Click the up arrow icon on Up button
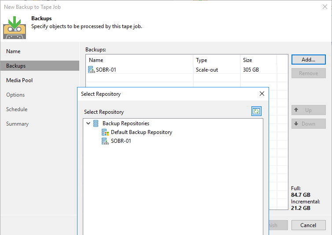This screenshot has width=332, height=235. 296,110
